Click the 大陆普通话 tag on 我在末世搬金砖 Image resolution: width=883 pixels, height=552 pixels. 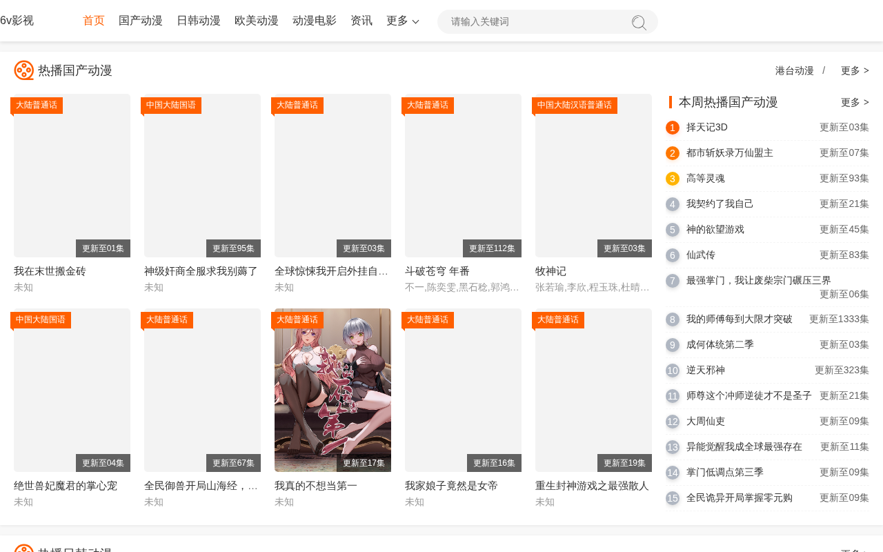pos(37,105)
